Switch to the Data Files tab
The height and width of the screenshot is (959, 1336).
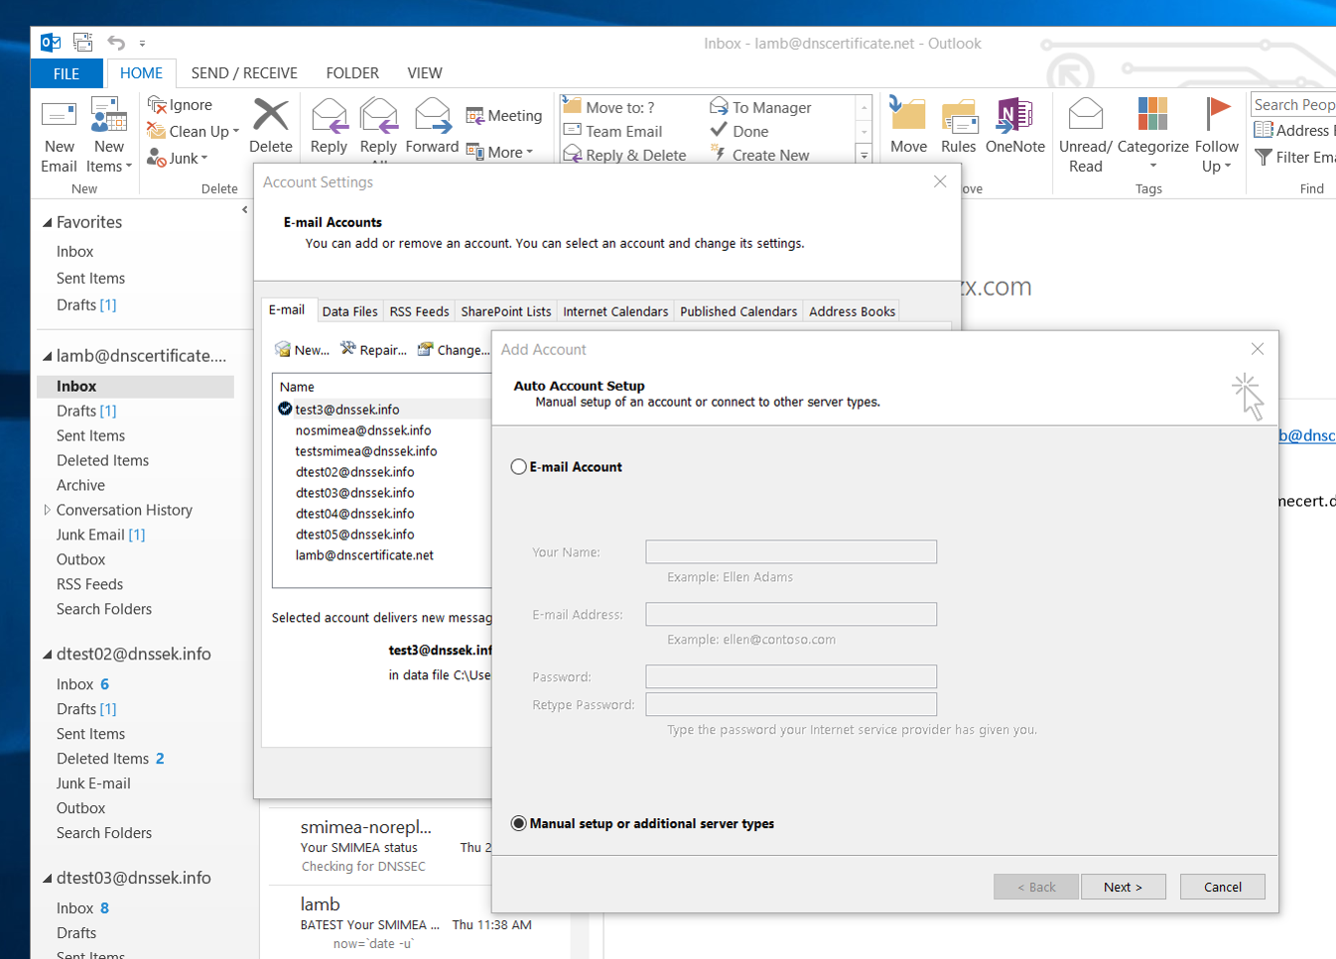coord(349,311)
